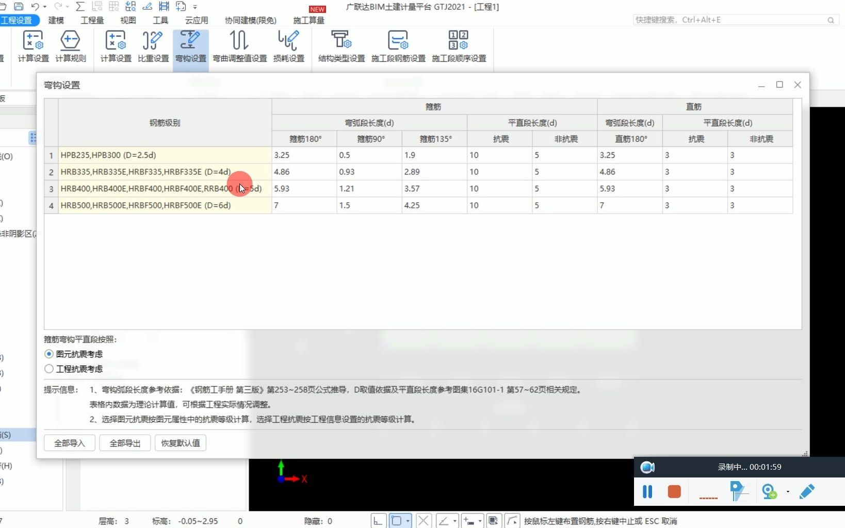Stop the screen recording
845x528 pixels.
tap(674, 491)
